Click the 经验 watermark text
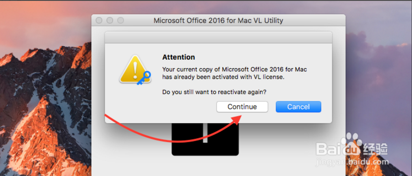The width and height of the screenshot is (412, 176). coord(375,150)
